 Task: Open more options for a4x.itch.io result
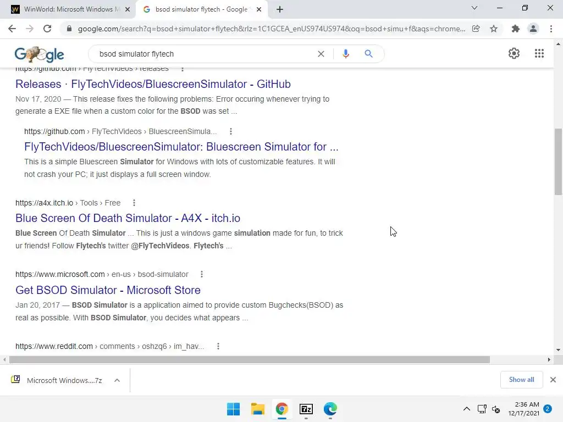[x=134, y=203]
